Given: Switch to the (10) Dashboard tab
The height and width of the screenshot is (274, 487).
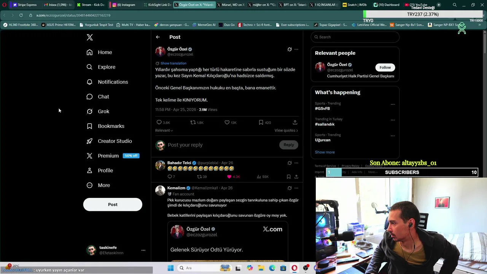Looking at the screenshot, I should (x=386, y=5).
